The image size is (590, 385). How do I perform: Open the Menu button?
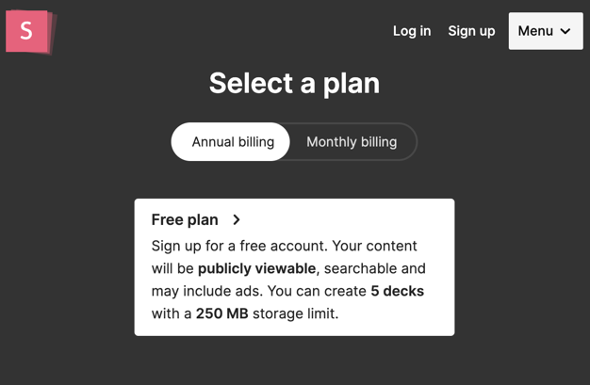click(x=535, y=31)
